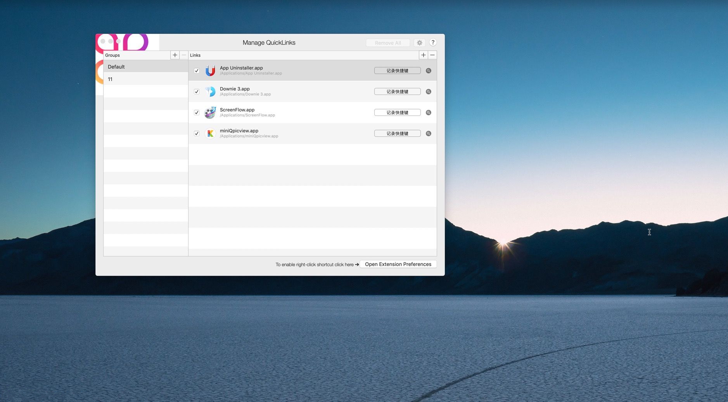This screenshot has width=728, height=402.
Task: Select the group named 11
Action: (146, 79)
